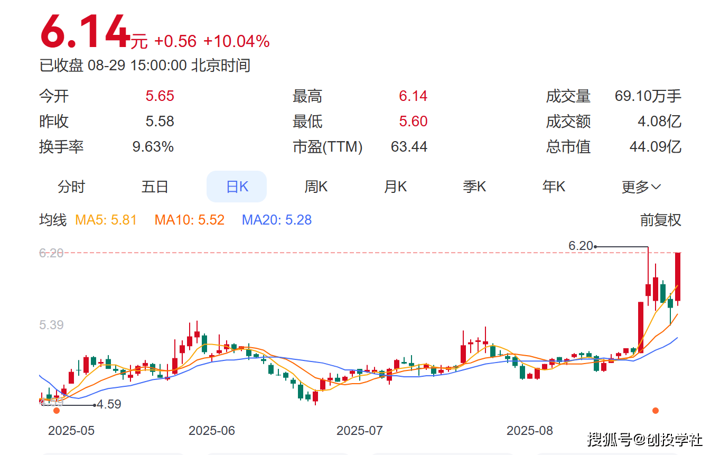Click the 搜狐号@创投学社 watermark
The height and width of the screenshot is (455, 720).
tap(645, 439)
